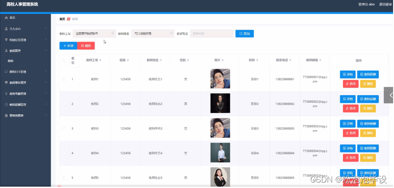Sort table by 性别 column

[x=188, y=61]
